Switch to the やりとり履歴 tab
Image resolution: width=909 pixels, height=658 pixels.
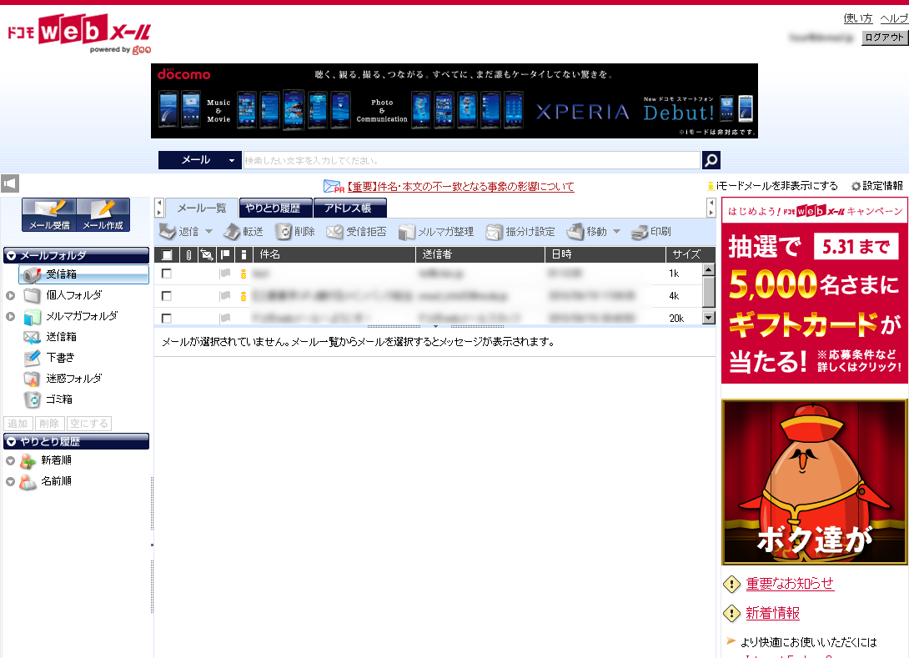tap(275, 208)
